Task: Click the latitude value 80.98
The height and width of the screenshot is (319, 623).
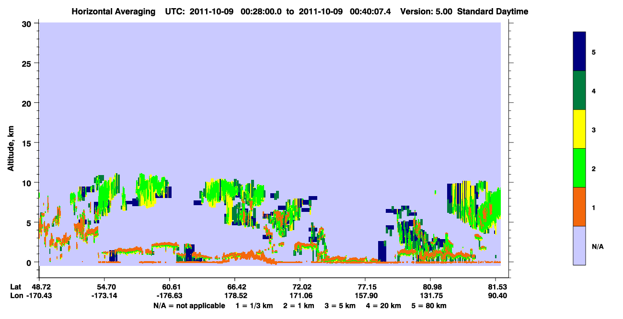Action: tap(431, 287)
